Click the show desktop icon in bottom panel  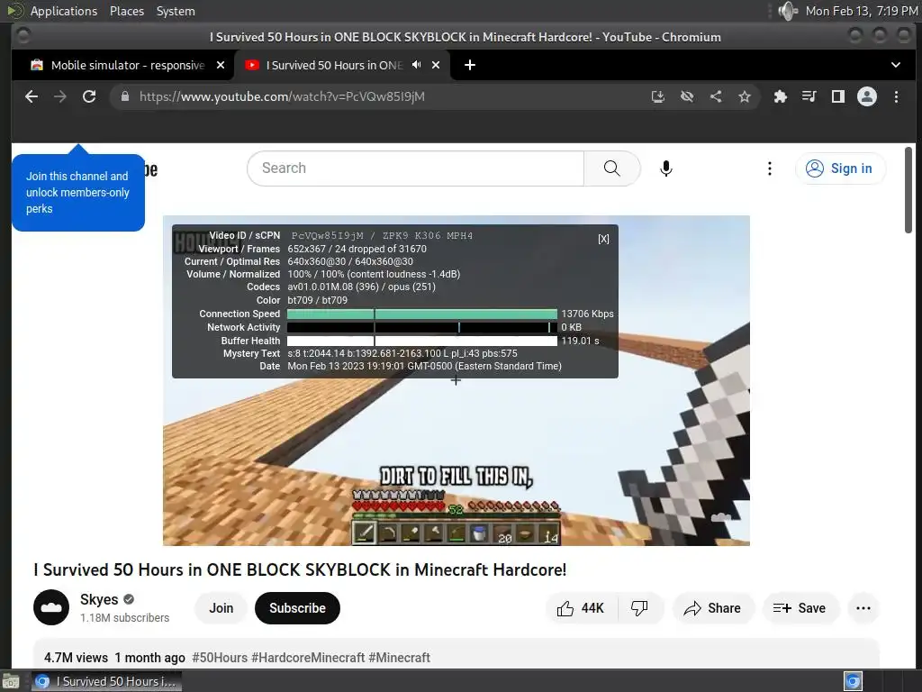click(x=11, y=682)
